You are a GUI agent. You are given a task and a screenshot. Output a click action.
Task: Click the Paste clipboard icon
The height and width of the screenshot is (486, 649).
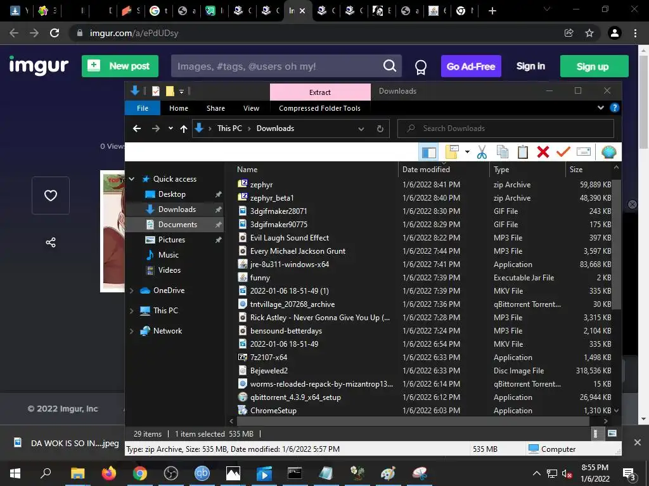click(523, 152)
